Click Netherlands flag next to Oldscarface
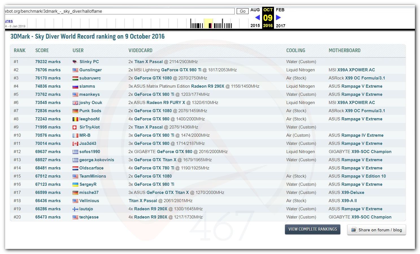The image size is (420, 254). (75, 168)
